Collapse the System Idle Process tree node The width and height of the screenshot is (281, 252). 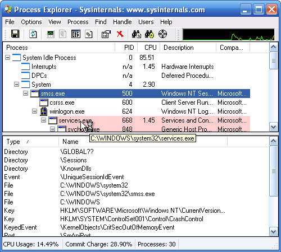(x=7, y=58)
